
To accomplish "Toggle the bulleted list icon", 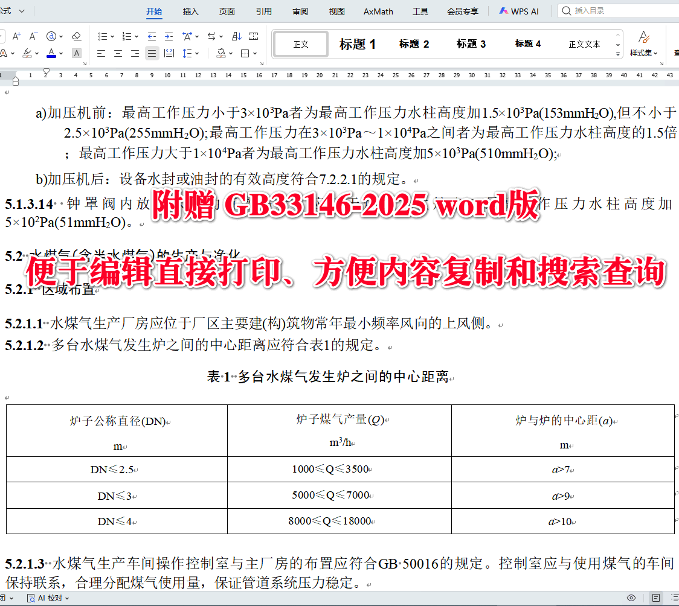I will coord(103,36).
